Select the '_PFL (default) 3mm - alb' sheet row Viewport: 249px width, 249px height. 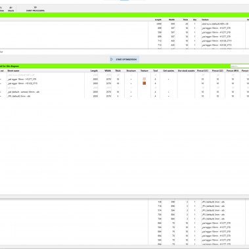124,96
